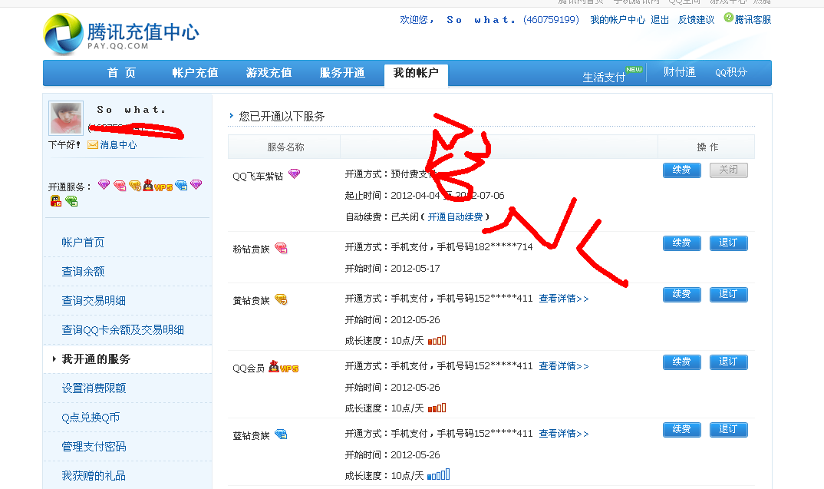Click QQ会员 growth speed level bars
This screenshot has height=489, width=824.
(437, 408)
